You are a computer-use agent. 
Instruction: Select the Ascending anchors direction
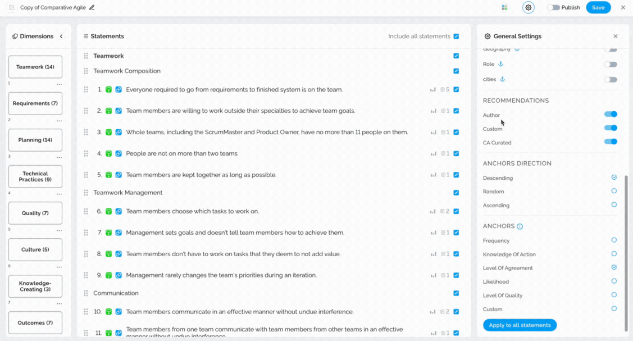coord(613,204)
